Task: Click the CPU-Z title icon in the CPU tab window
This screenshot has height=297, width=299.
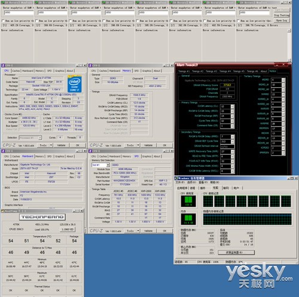Action: point(3,65)
